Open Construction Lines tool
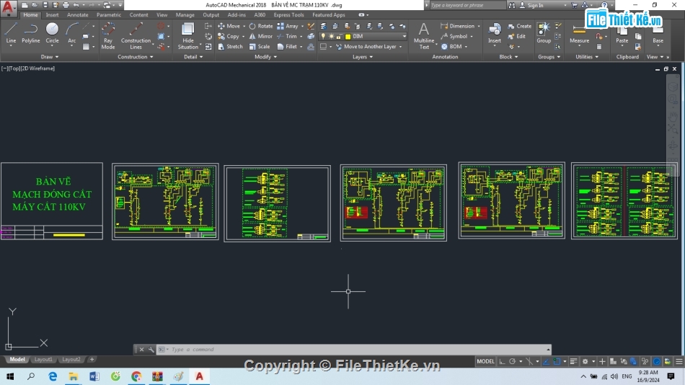 pyautogui.click(x=136, y=36)
